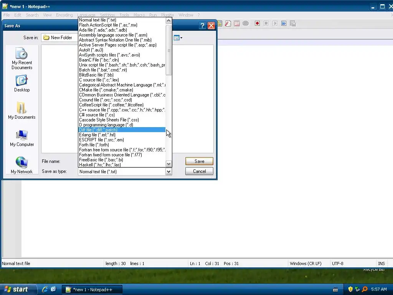Click the safely remove hardware tray icon

click(357, 289)
